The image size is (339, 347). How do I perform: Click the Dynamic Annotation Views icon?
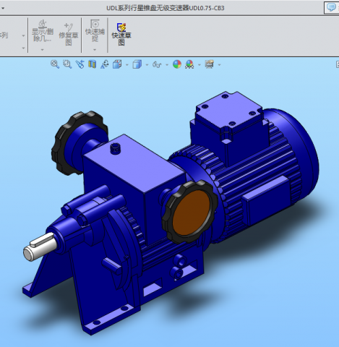tap(105, 64)
